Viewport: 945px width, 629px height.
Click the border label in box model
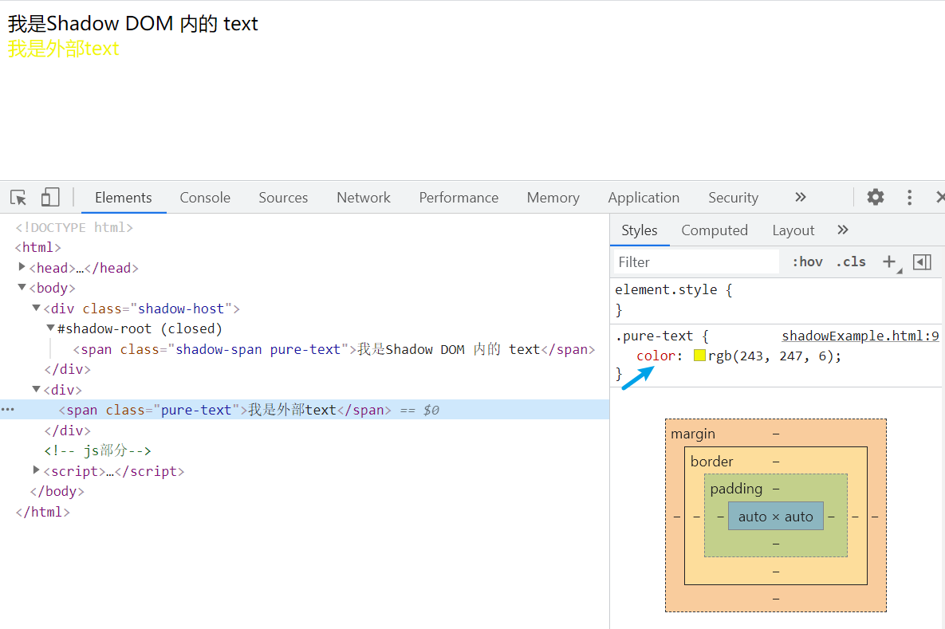[712, 461]
